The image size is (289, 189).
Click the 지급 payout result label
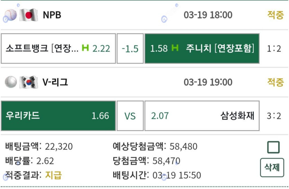(53, 175)
